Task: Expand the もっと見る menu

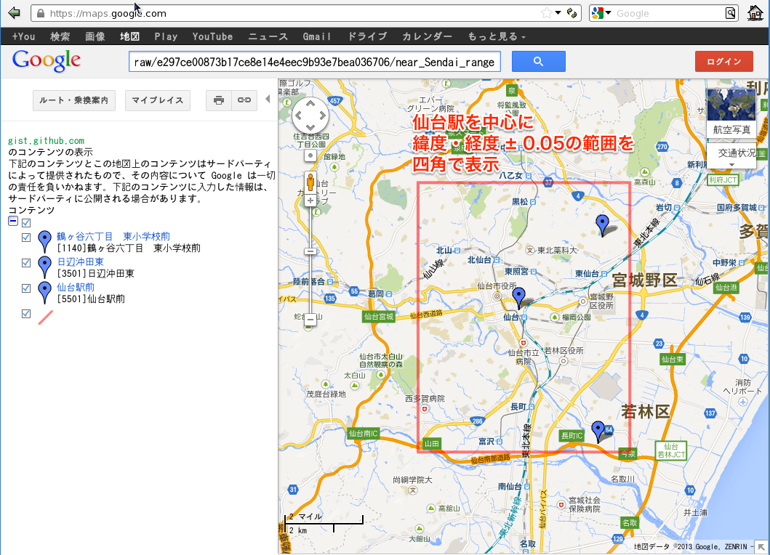Action: tap(496, 36)
